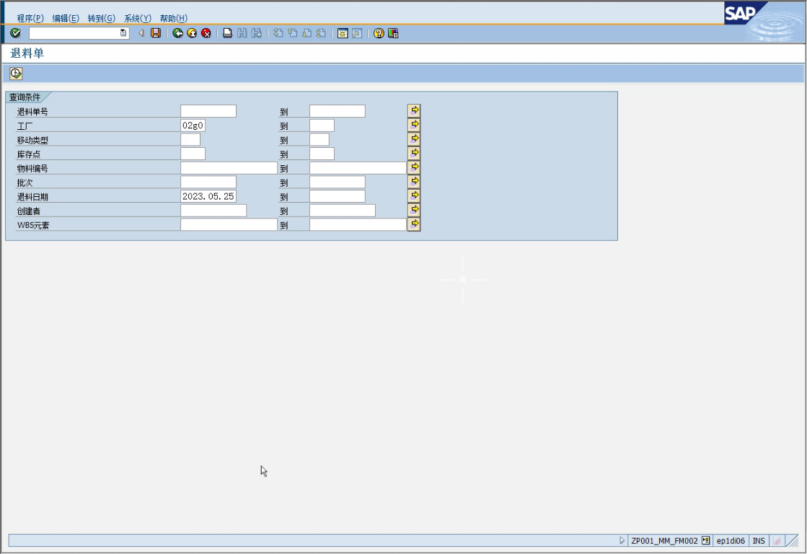
Task: Click multiple selection button for WBS元素
Action: [x=414, y=224]
